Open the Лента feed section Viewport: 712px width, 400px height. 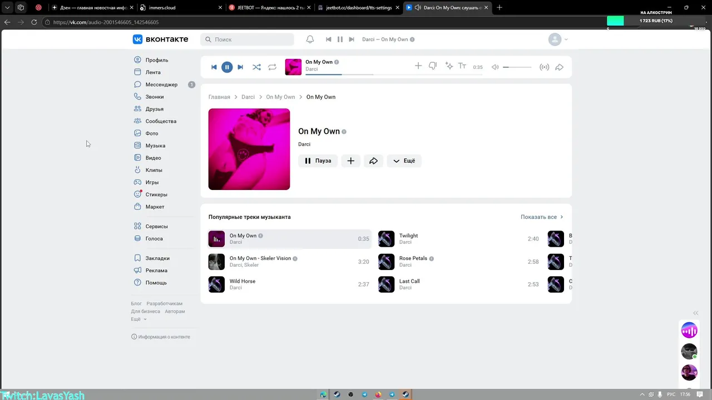(x=153, y=72)
